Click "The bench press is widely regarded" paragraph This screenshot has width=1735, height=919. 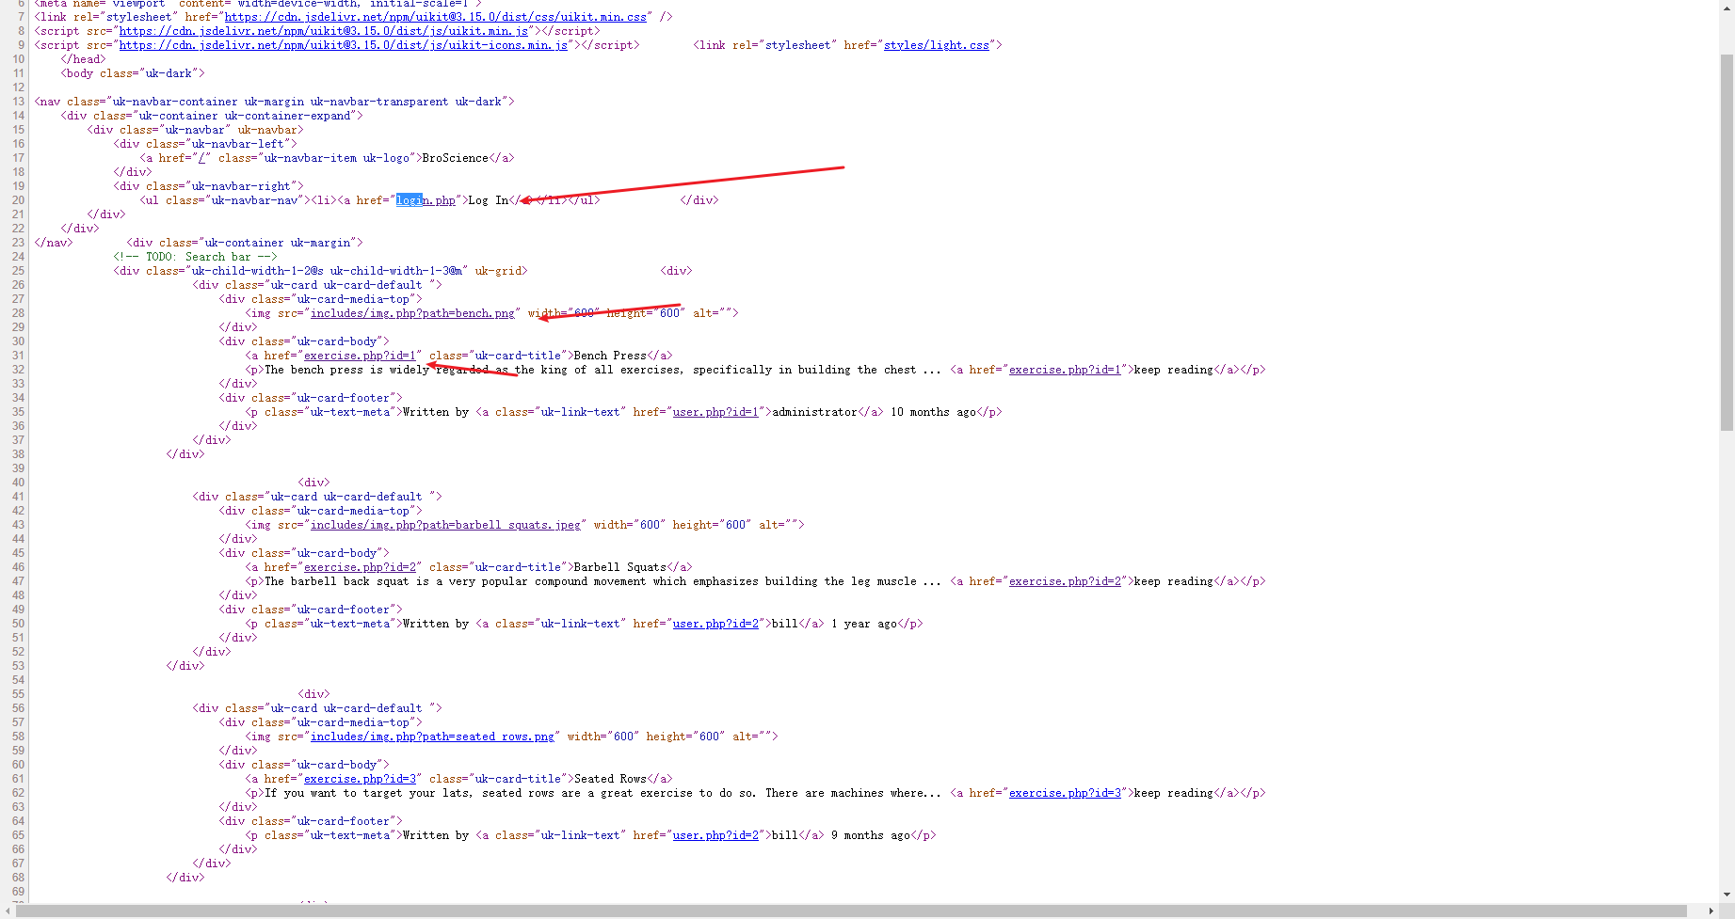602,370
